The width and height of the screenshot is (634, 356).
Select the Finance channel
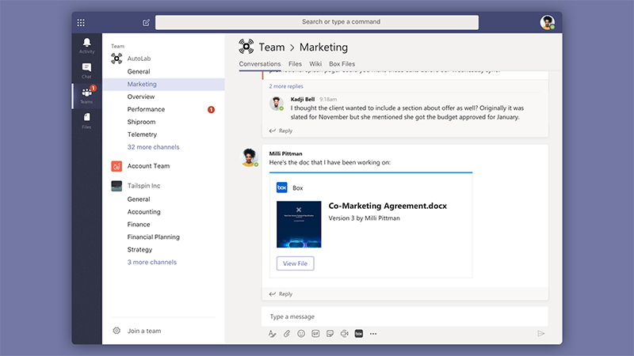pyautogui.click(x=138, y=224)
